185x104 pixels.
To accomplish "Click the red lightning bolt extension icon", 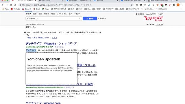I will (170, 5).
